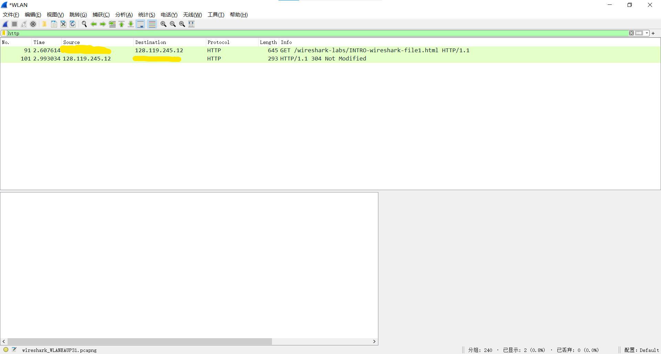
Task: Reload this capture file
Action: click(x=73, y=24)
